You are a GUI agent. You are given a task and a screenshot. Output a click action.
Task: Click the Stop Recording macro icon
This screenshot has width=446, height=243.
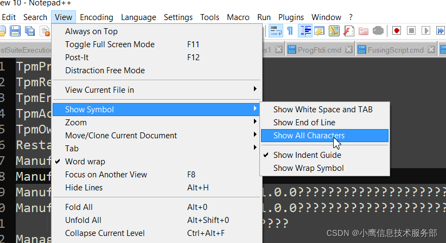point(411,30)
